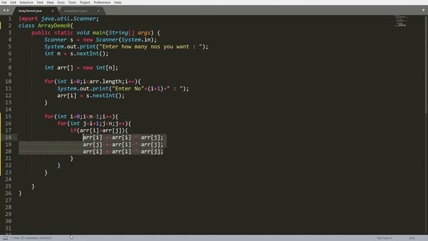This screenshot has width=428, height=241.
Task: Click the minimap code preview
Action: (401, 21)
